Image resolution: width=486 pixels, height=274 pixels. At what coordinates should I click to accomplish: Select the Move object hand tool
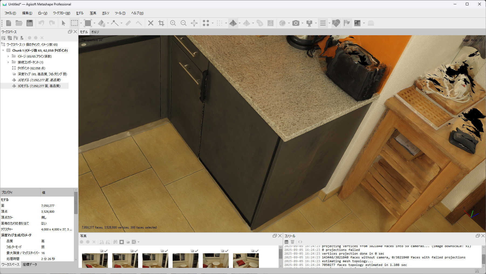101,23
